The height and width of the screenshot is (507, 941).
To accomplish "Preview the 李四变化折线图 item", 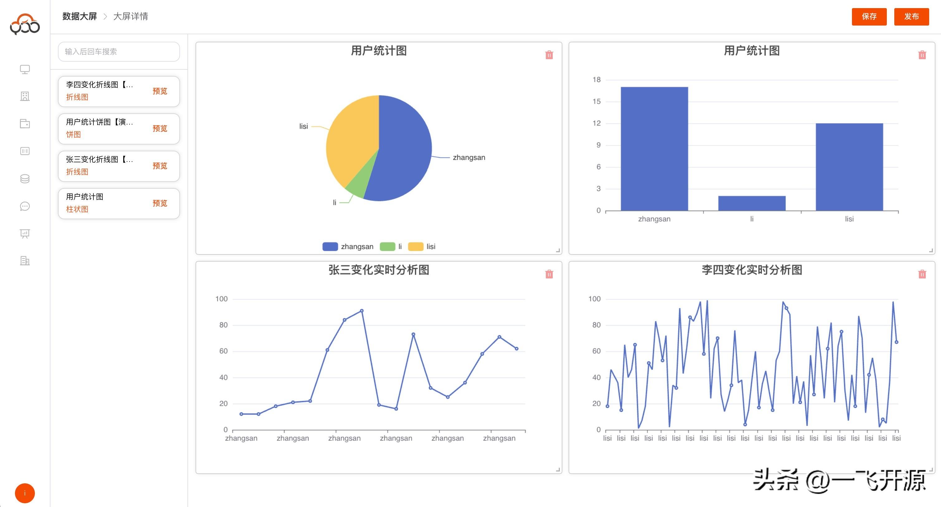I will click(x=160, y=91).
